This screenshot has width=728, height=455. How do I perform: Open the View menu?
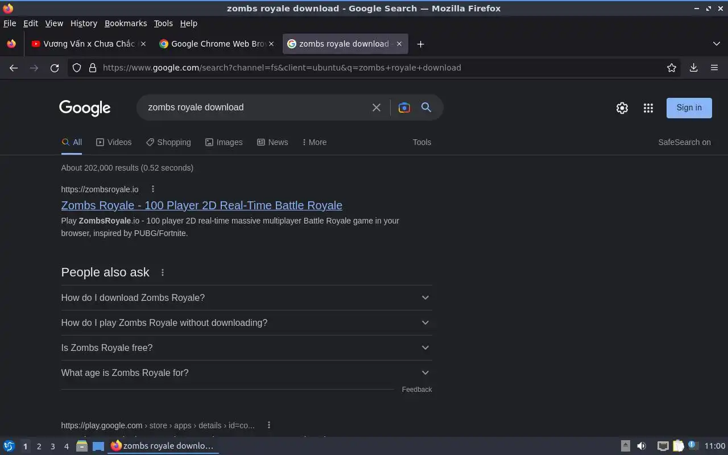[x=54, y=23]
